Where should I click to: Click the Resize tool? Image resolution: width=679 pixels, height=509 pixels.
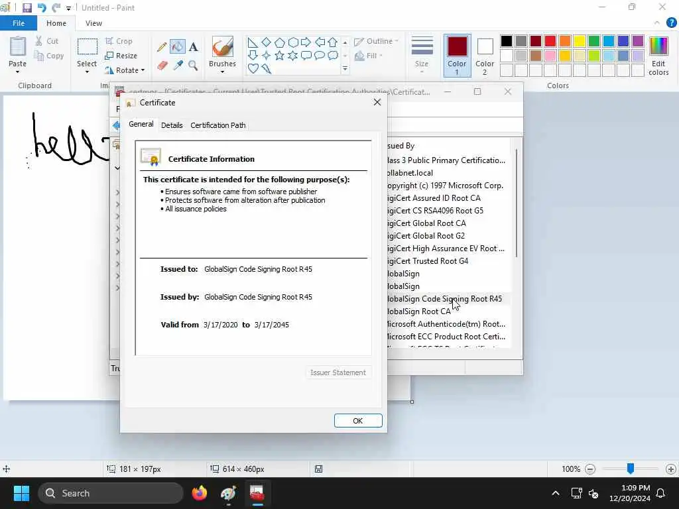click(121, 56)
